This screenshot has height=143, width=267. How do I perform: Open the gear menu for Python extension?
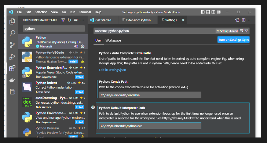point(83,46)
